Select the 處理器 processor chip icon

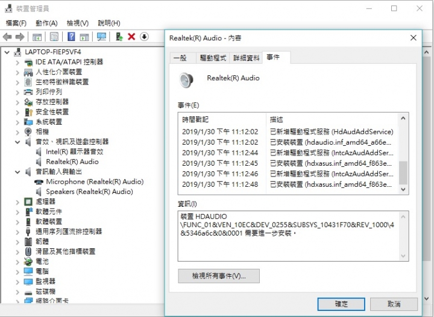28,201
